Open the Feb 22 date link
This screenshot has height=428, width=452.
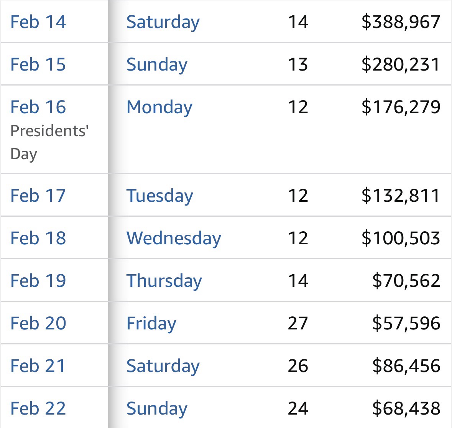(x=38, y=408)
